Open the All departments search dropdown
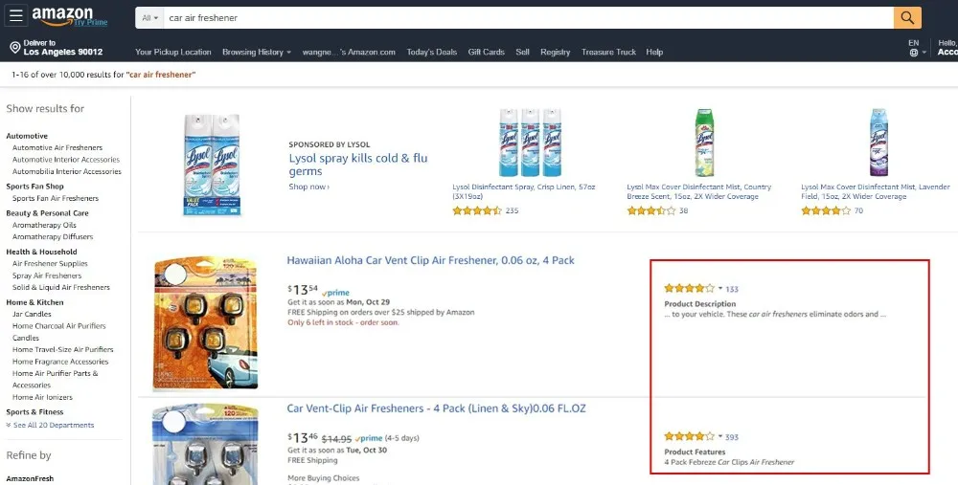958x485 pixels. click(149, 18)
